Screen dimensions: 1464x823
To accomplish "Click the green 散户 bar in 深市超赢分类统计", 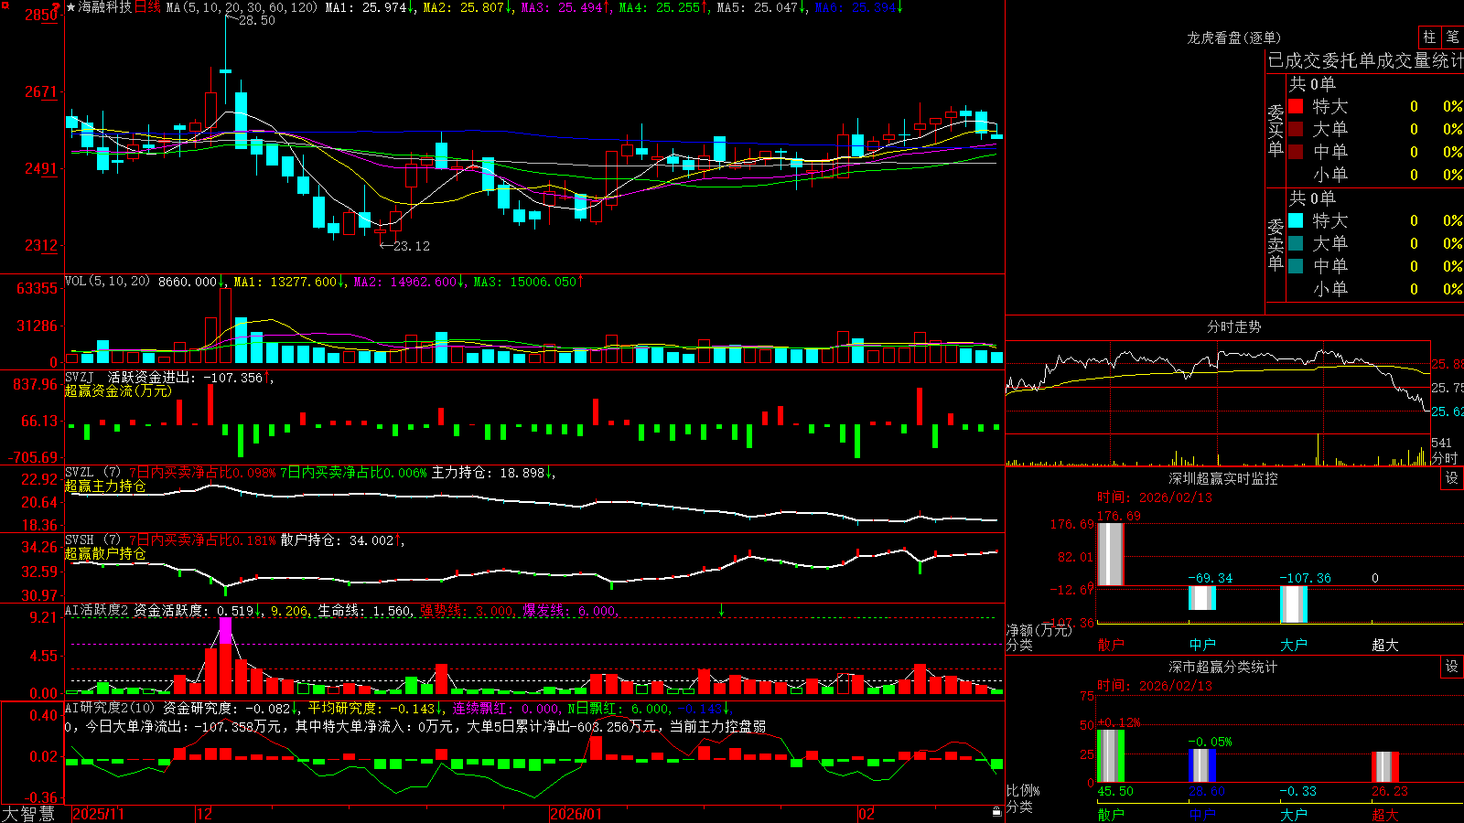I will pos(1111,756).
